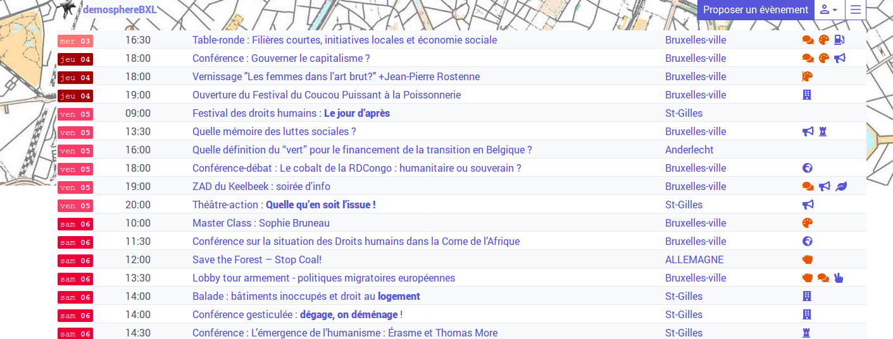893x339 pixels.
Task: Click palette icon in Gouverner le capitalisme row
Action: click(823, 58)
